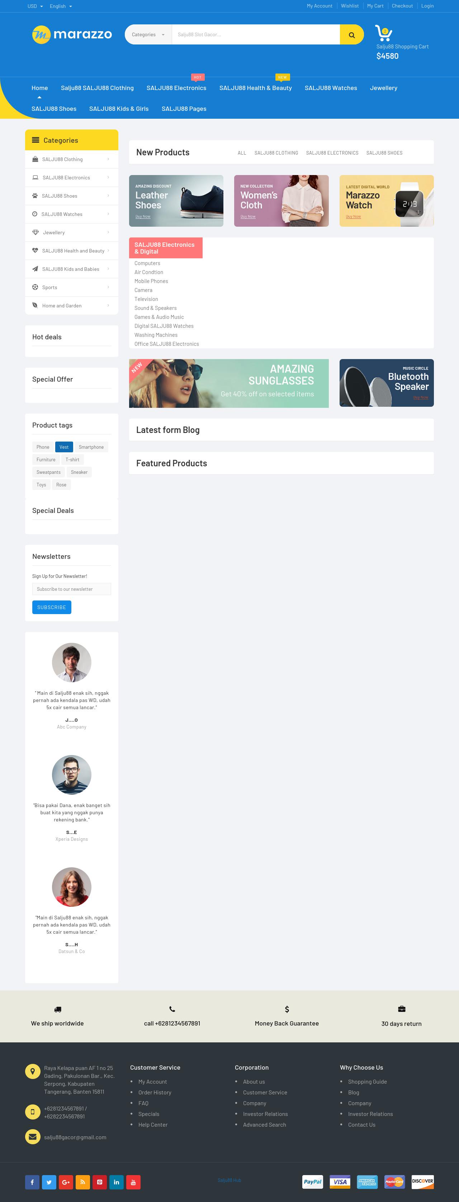Click the SUBSCRIBE newsletter button
The image size is (459, 1202).
pos(52,607)
